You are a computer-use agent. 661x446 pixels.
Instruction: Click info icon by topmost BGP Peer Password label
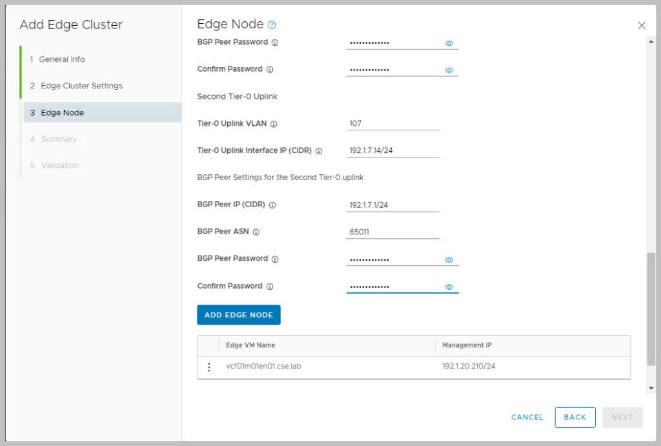click(x=275, y=43)
